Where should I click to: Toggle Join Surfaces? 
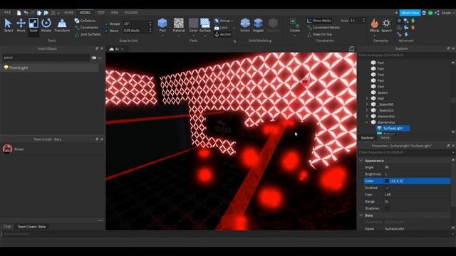pyautogui.click(x=88, y=34)
